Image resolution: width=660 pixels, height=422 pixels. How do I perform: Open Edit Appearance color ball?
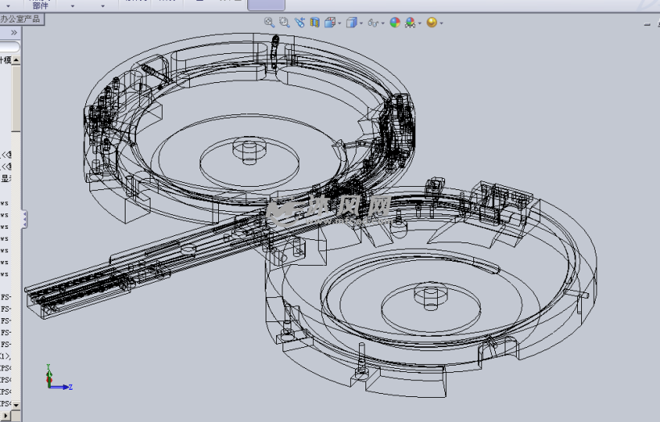coord(394,23)
